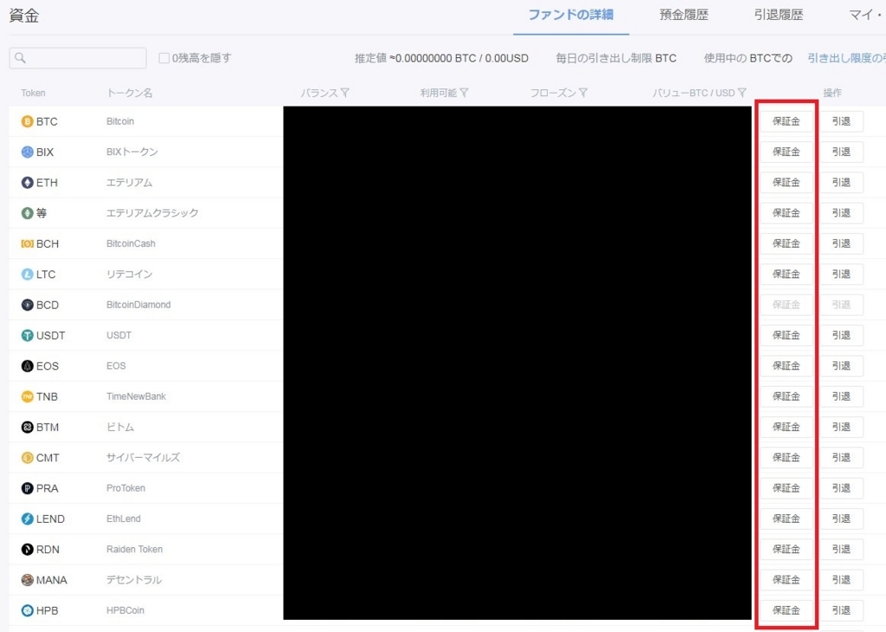This screenshot has width=886, height=632.
Task: Click 保証金 button for CMT
Action: click(x=786, y=457)
